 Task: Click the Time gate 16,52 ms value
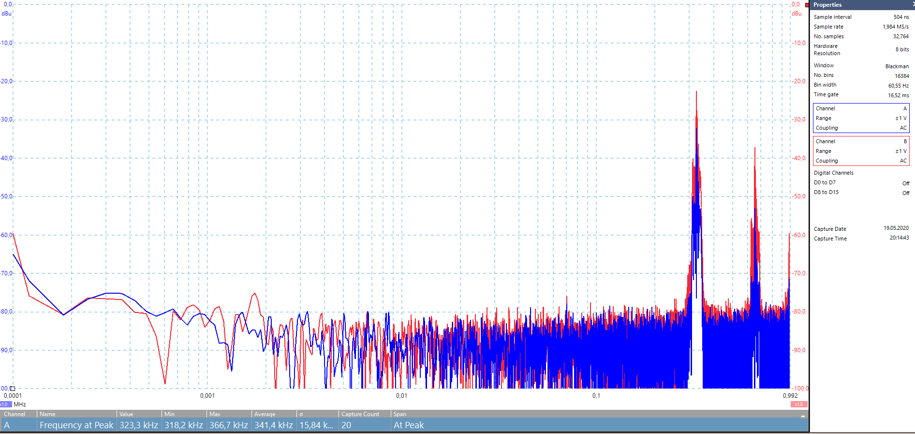click(899, 95)
